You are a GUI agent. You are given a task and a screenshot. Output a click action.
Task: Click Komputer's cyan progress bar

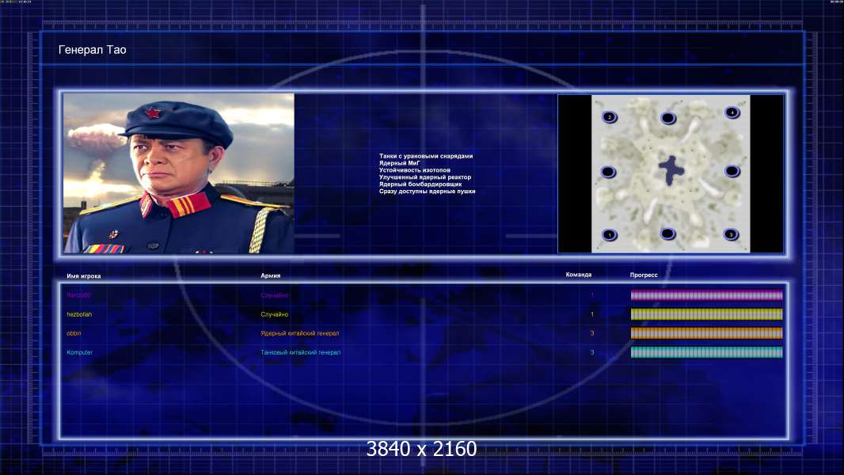pos(706,352)
